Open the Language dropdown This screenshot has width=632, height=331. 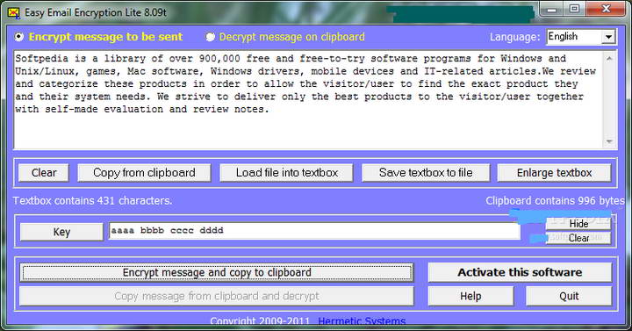click(x=608, y=37)
